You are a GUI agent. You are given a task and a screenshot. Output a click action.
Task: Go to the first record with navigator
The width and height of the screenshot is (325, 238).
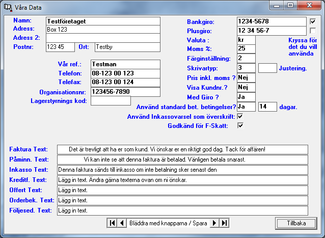(112, 223)
